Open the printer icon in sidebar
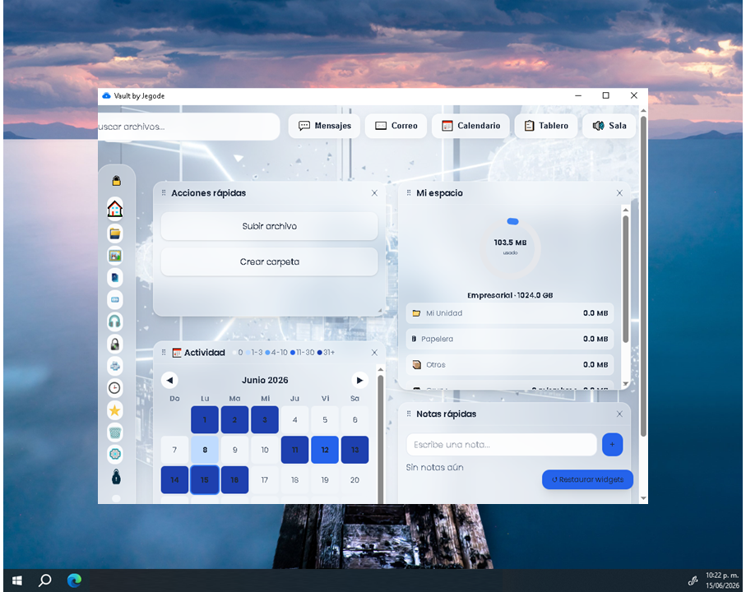The width and height of the screenshot is (746, 592). [x=114, y=366]
